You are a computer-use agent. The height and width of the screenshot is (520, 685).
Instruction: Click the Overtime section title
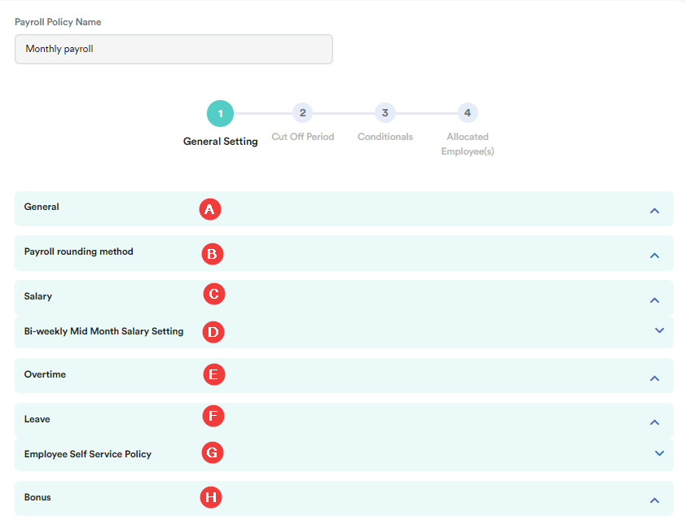click(x=45, y=374)
